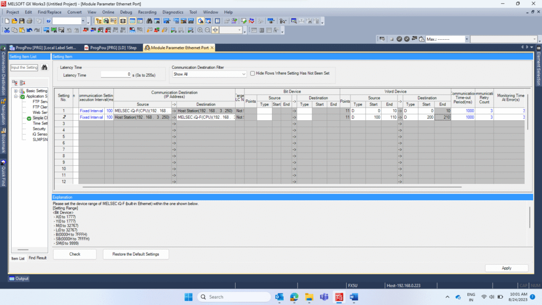The width and height of the screenshot is (542, 305).
Task: Click Fixed Interval cell in setting row 1
Action: [x=91, y=111]
